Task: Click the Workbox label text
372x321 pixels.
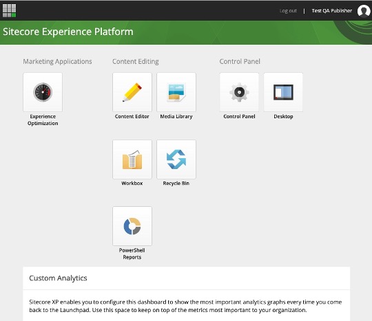Action: (132, 184)
